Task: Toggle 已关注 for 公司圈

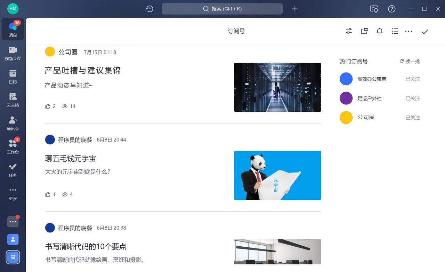Action: (x=413, y=118)
